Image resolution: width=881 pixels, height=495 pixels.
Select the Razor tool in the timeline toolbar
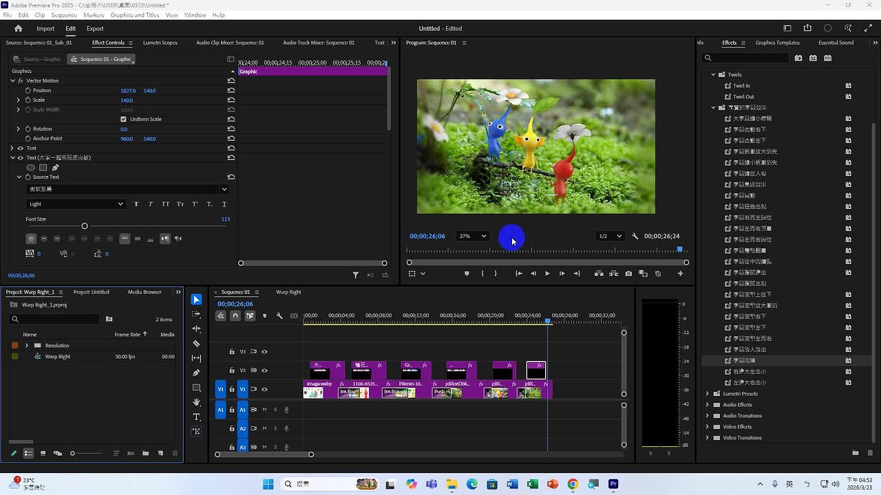(196, 344)
